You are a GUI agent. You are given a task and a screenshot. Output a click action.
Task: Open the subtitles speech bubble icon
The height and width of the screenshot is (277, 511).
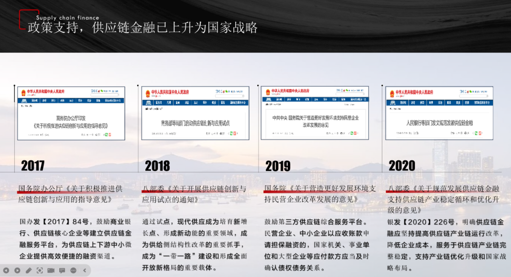pos(62,270)
